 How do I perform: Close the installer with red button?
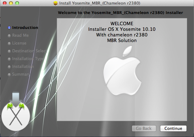click(x=5, y=3)
